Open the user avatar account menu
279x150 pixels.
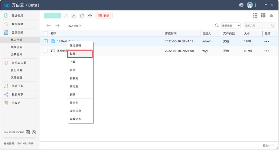tap(250, 5)
